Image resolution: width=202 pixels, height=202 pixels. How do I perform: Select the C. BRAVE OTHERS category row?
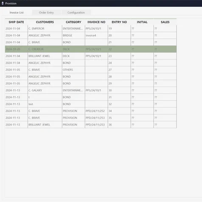point(91,70)
